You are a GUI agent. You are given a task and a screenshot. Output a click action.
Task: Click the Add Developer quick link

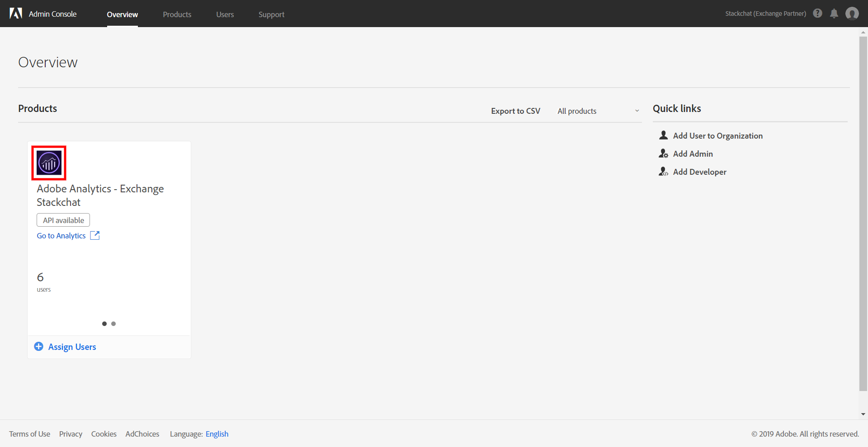point(700,172)
